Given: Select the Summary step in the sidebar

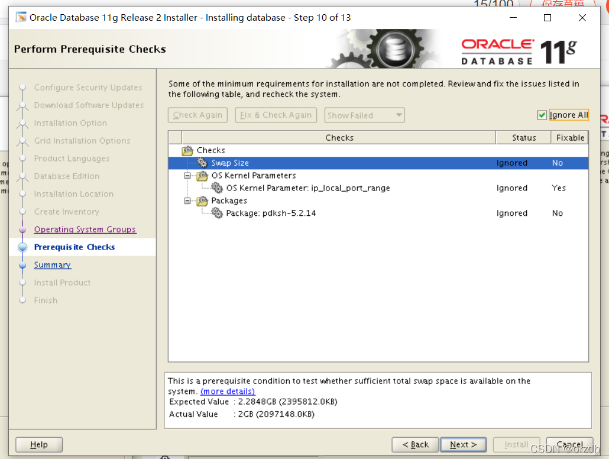Looking at the screenshot, I should coord(52,265).
